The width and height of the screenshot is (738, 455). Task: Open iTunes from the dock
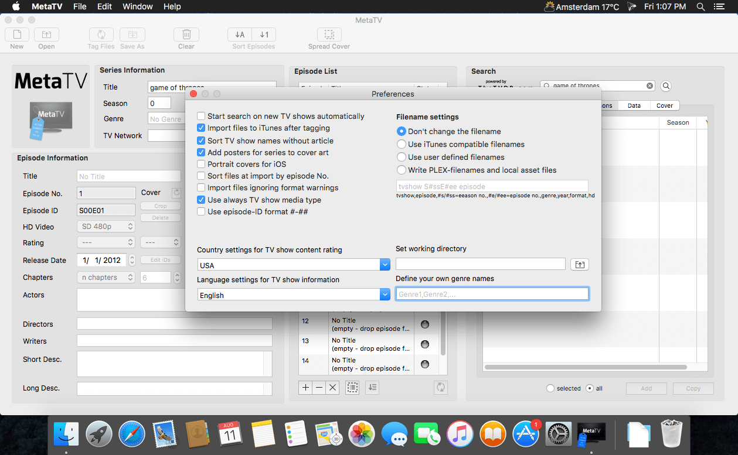(460, 434)
